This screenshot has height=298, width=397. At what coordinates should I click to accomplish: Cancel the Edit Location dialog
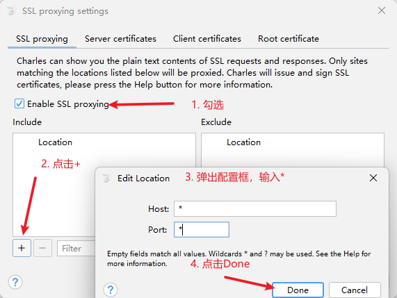click(355, 290)
